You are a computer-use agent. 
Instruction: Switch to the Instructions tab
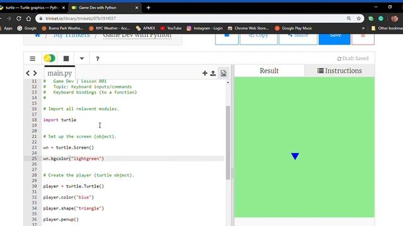coord(339,71)
